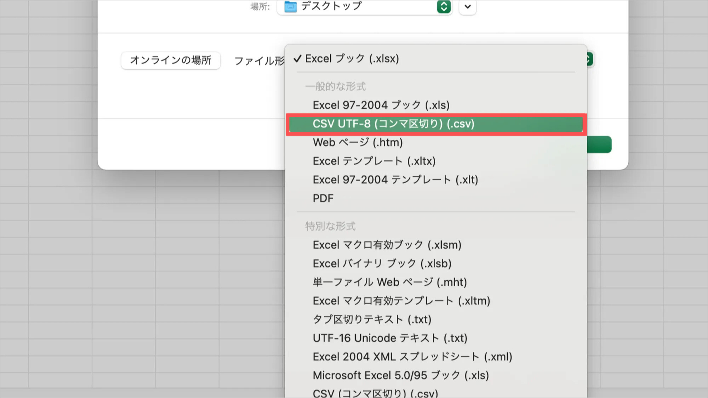Pick Excel テンプレート (.xltx) format
The image size is (708, 398).
tap(374, 161)
